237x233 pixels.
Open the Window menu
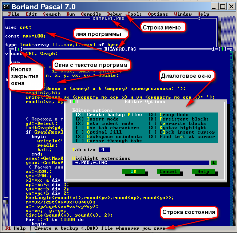point(183,14)
